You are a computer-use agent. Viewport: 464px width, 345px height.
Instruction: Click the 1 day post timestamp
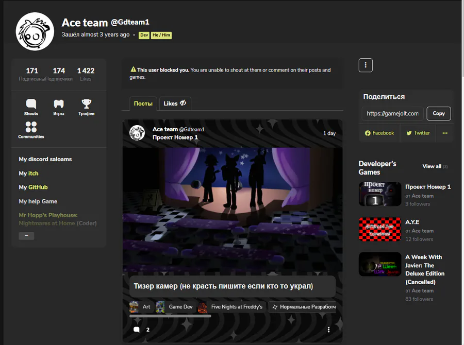(329, 133)
